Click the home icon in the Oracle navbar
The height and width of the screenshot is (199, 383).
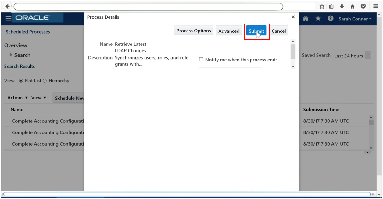[305, 19]
